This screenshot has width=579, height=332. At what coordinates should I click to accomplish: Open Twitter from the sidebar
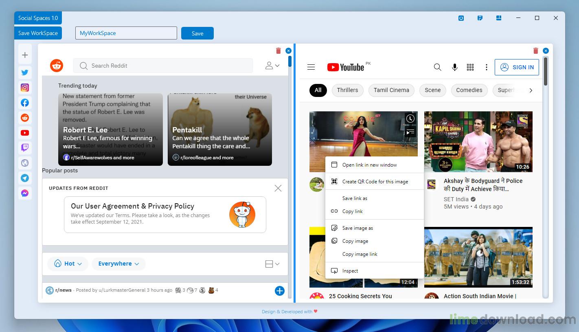pos(25,73)
